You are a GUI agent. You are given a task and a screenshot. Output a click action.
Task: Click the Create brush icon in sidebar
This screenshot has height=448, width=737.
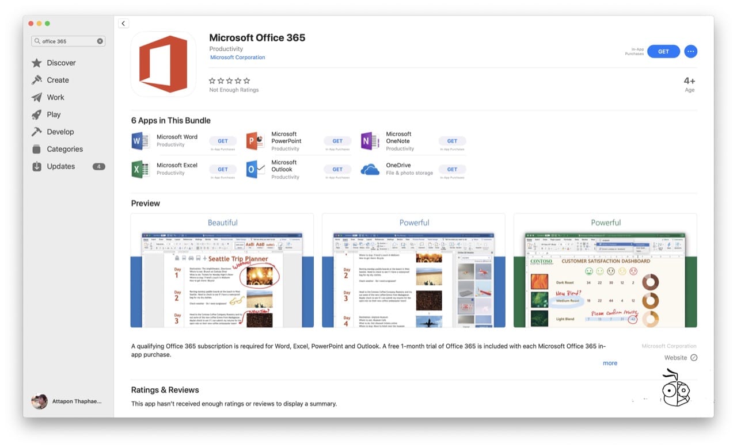click(x=37, y=80)
